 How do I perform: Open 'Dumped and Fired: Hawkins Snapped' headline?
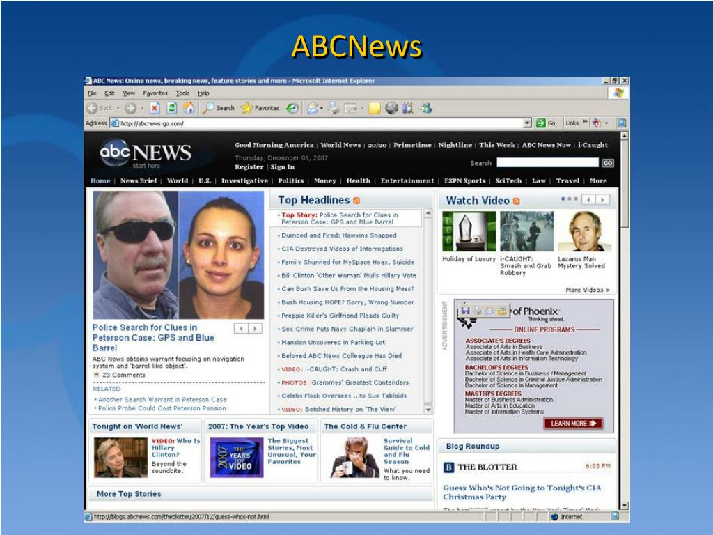coord(339,235)
